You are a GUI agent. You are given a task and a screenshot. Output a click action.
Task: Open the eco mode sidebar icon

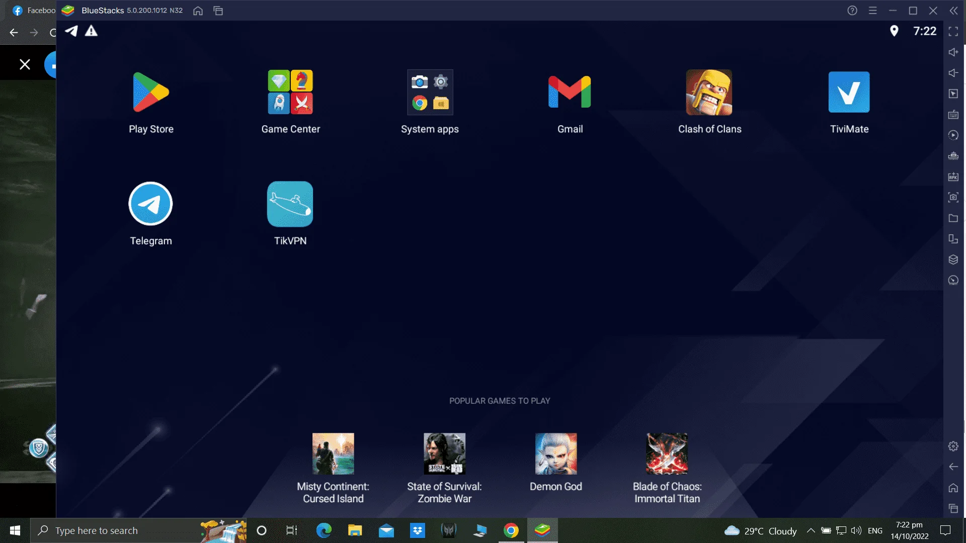coord(953,281)
